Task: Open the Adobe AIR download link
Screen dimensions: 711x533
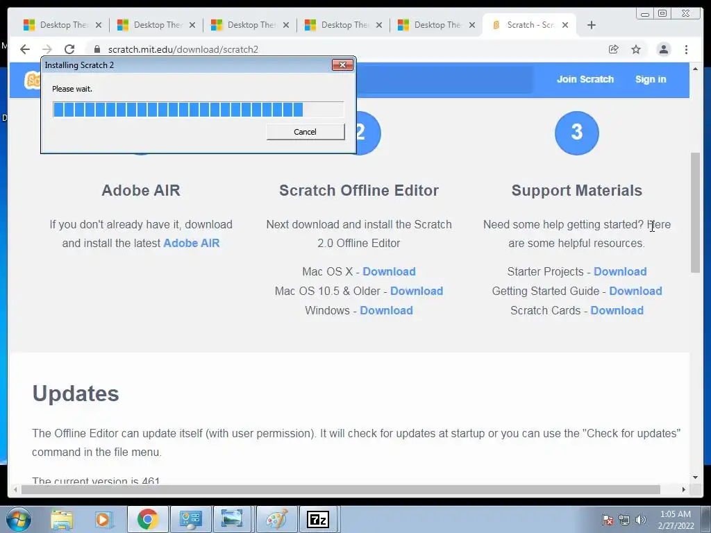Action: pyautogui.click(x=192, y=244)
